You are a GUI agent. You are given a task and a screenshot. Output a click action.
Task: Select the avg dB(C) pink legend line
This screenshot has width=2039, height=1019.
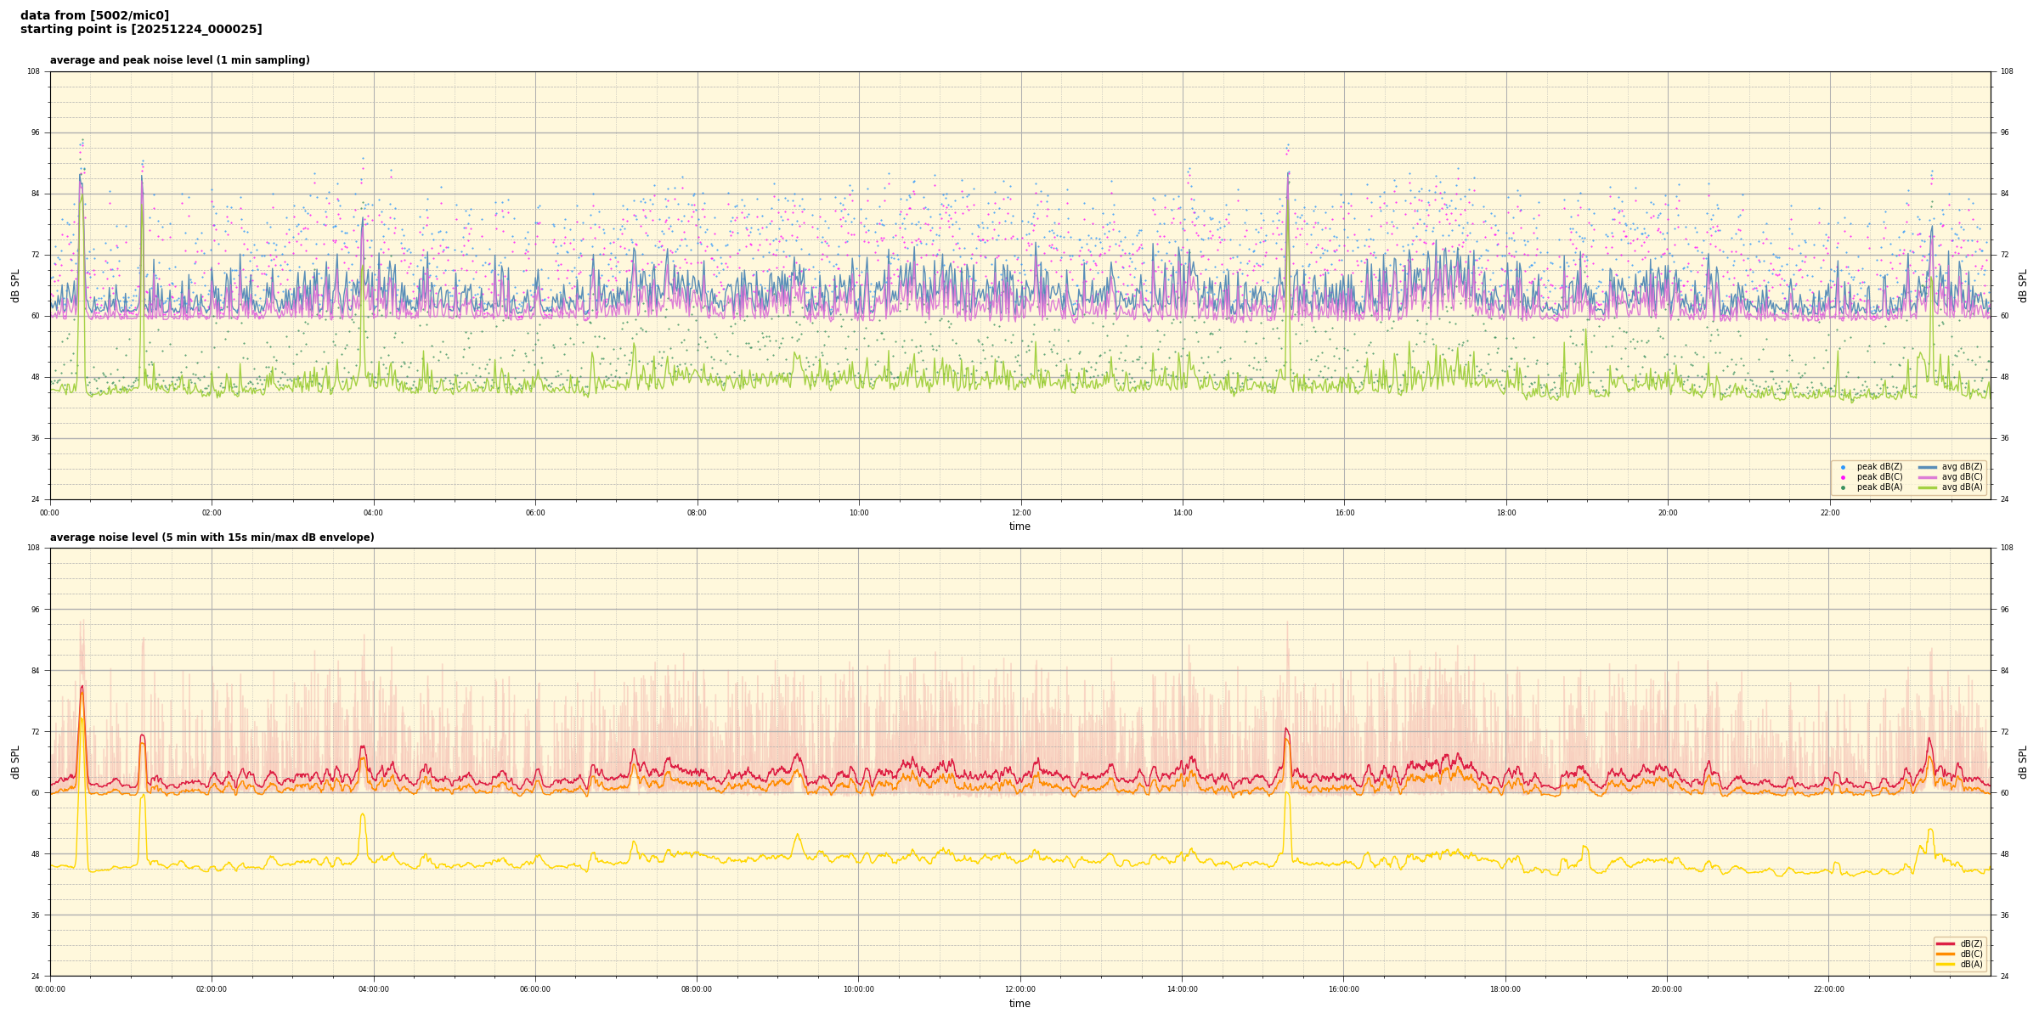(x=1927, y=477)
